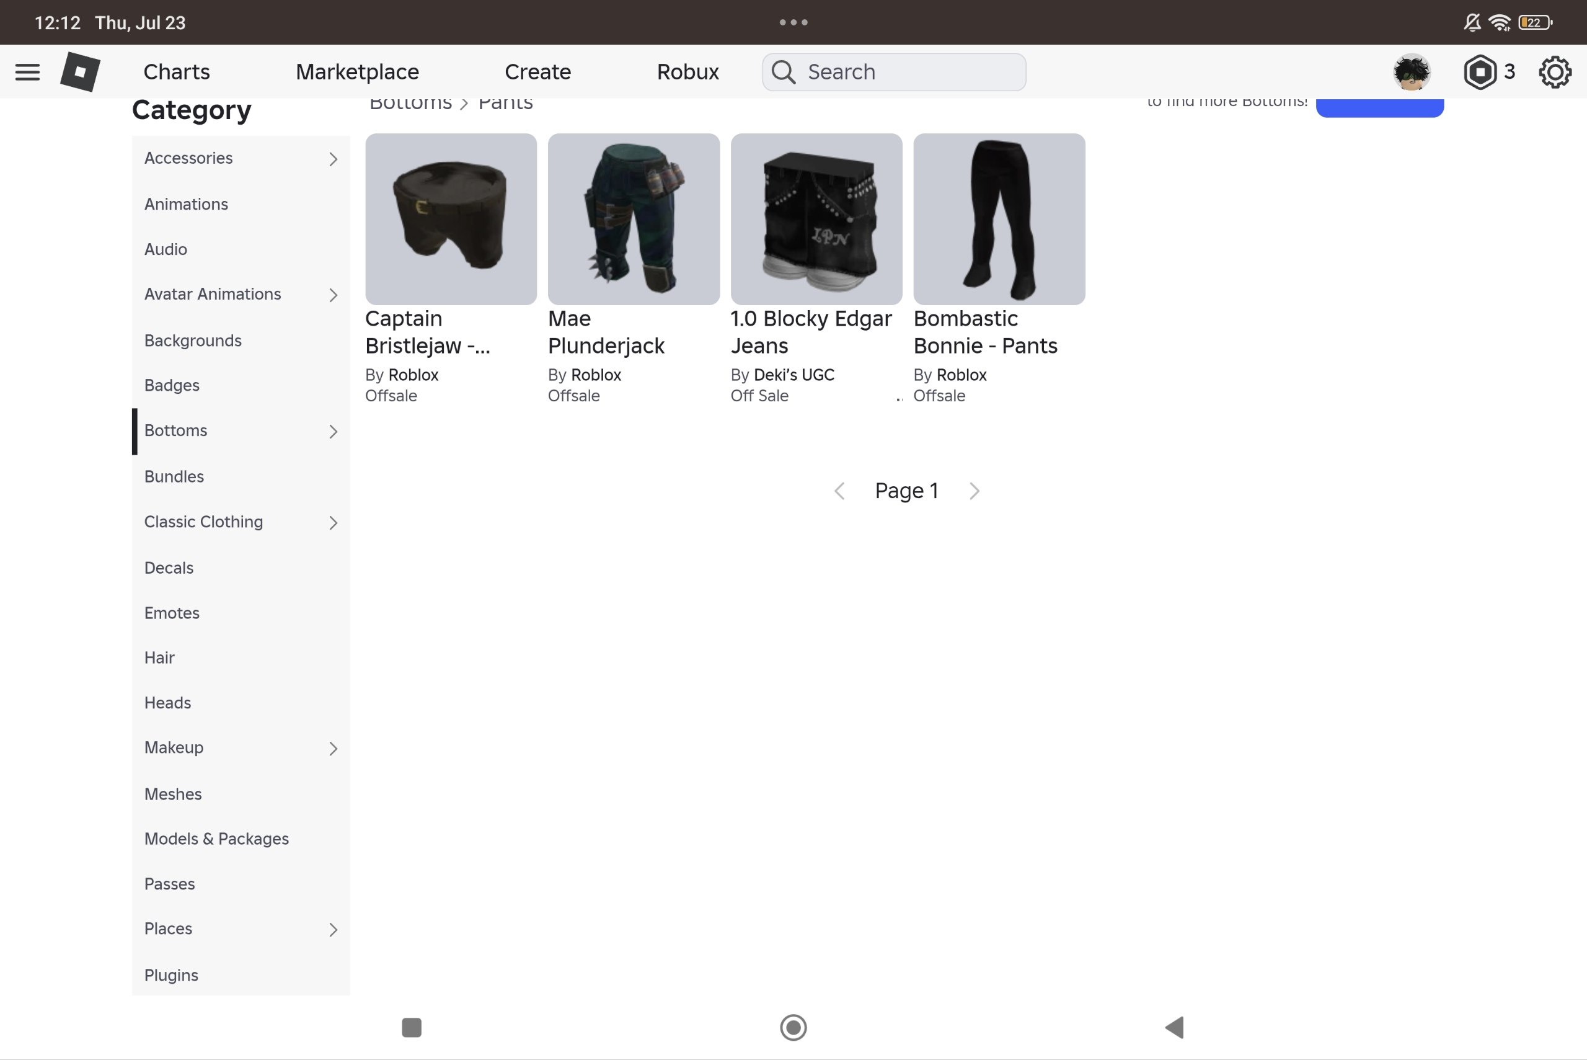Open the avatar profile picture
The width and height of the screenshot is (1587, 1060).
point(1412,72)
